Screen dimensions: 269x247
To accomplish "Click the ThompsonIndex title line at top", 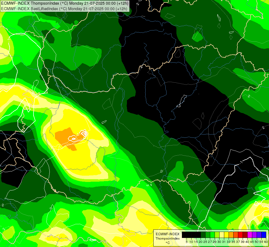I will point(65,3).
